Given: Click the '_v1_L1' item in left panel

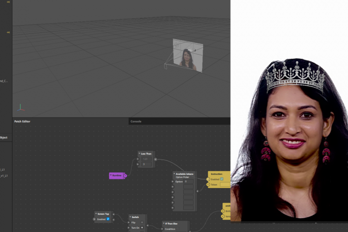Looking at the screenshot, I should [4, 176].
